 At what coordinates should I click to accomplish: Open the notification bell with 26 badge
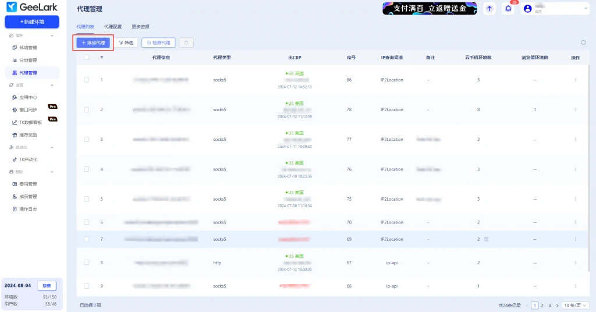(x=508, y=8)
